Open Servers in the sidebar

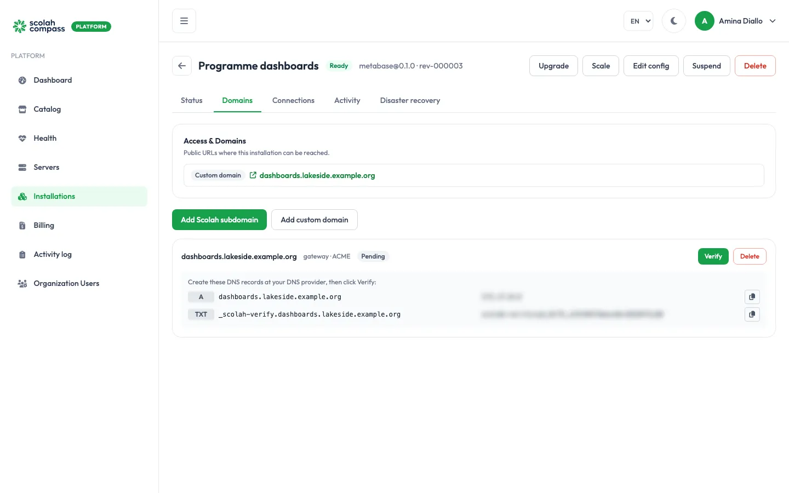point(79,168)
